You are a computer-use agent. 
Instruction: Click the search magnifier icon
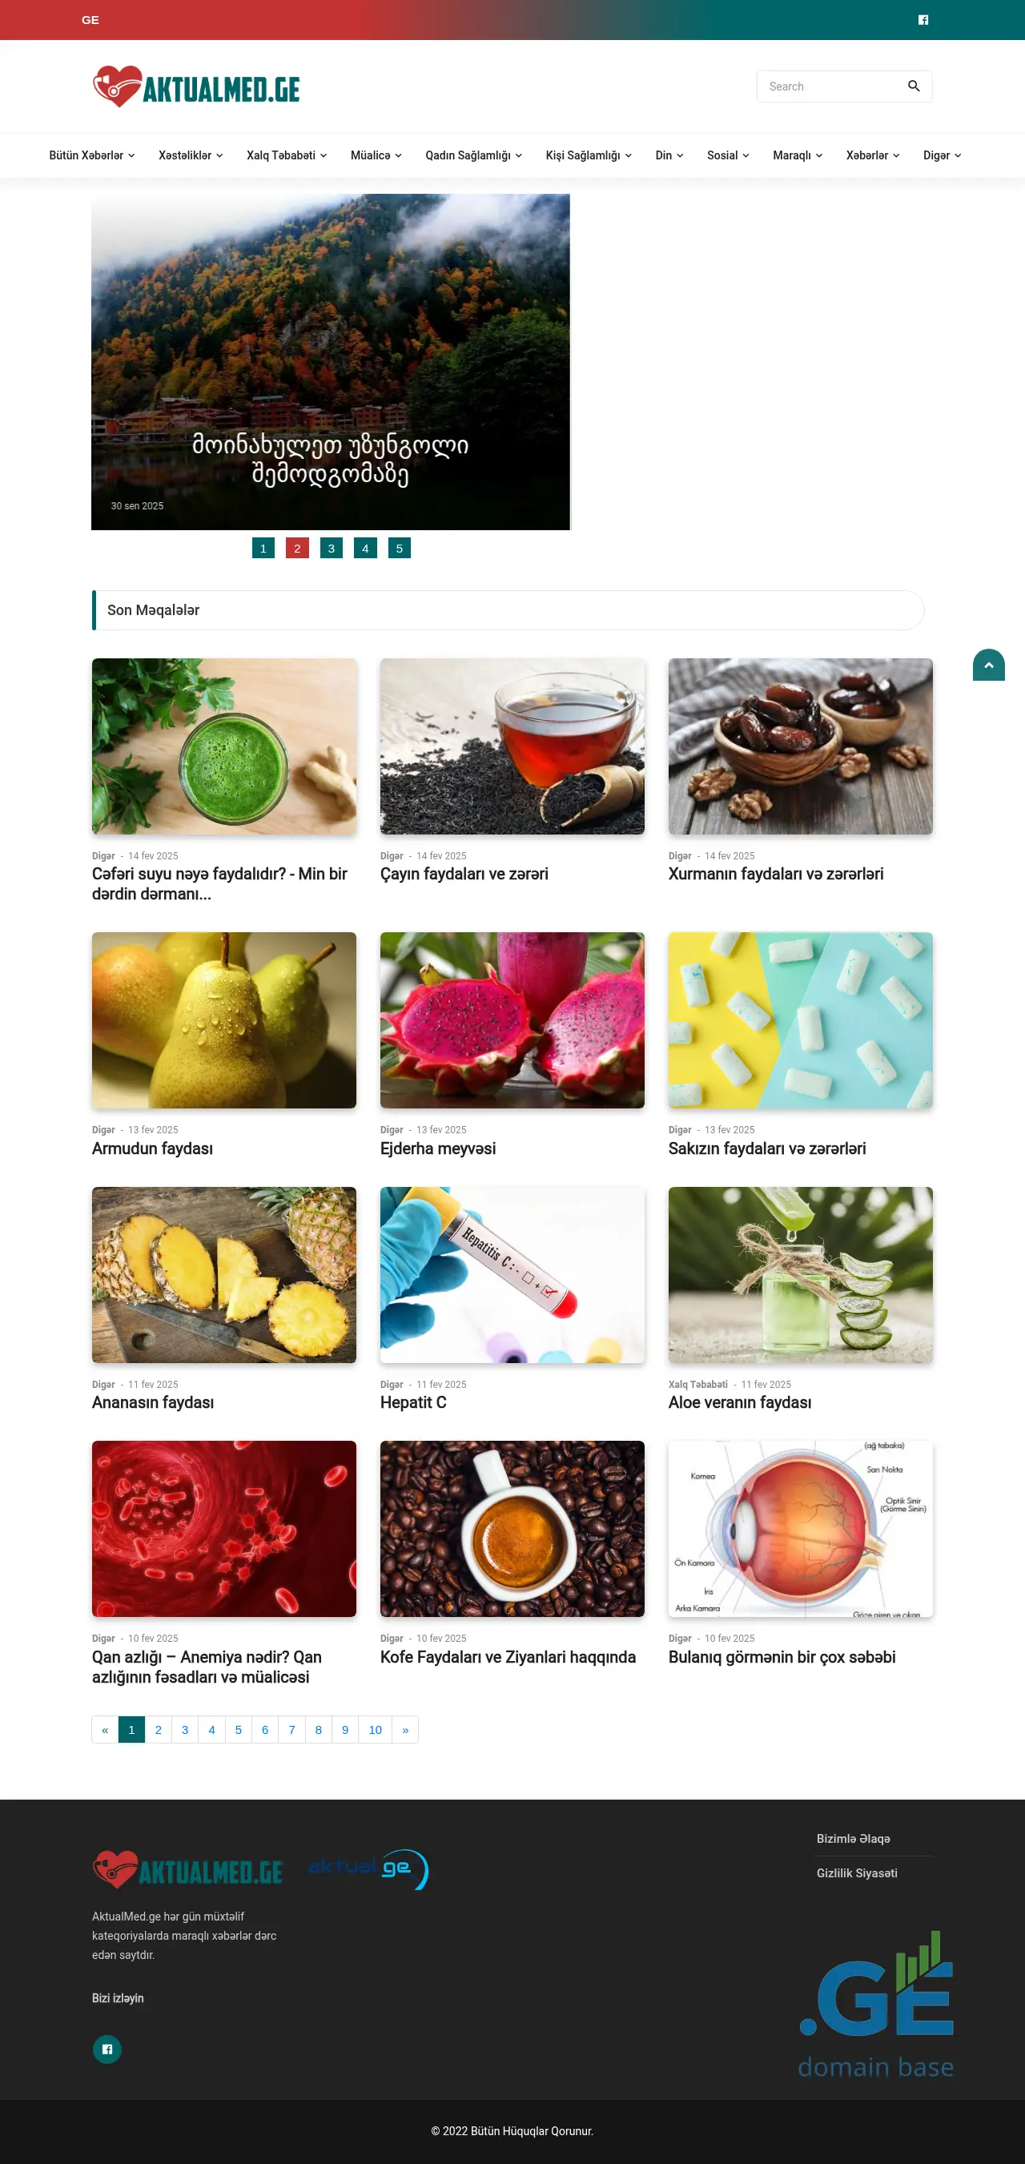click(x=913, y=86)
